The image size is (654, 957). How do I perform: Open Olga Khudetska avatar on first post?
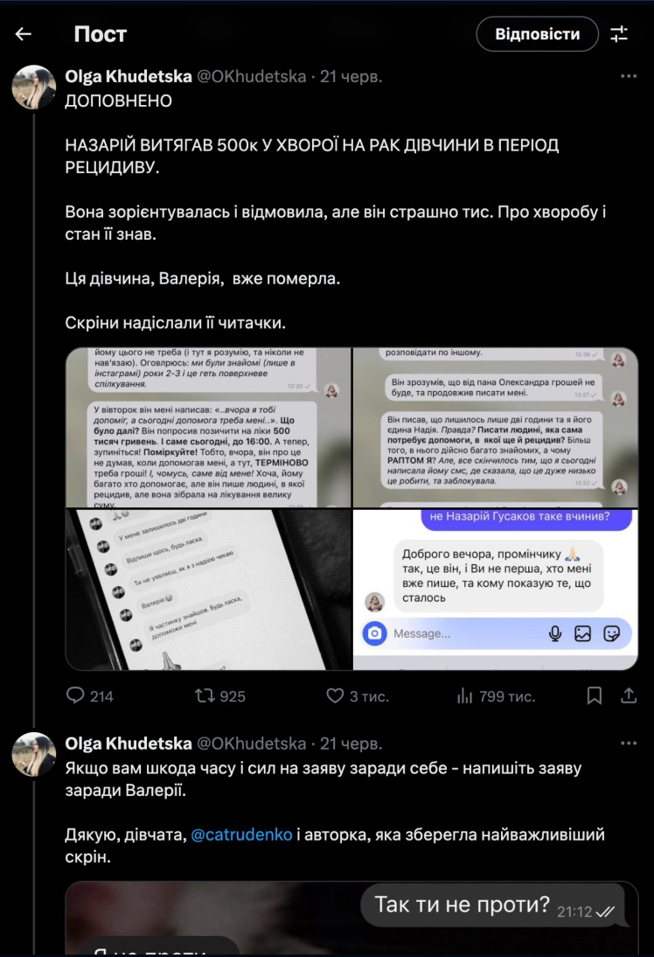pyautogui.click(x=34, y=87)
